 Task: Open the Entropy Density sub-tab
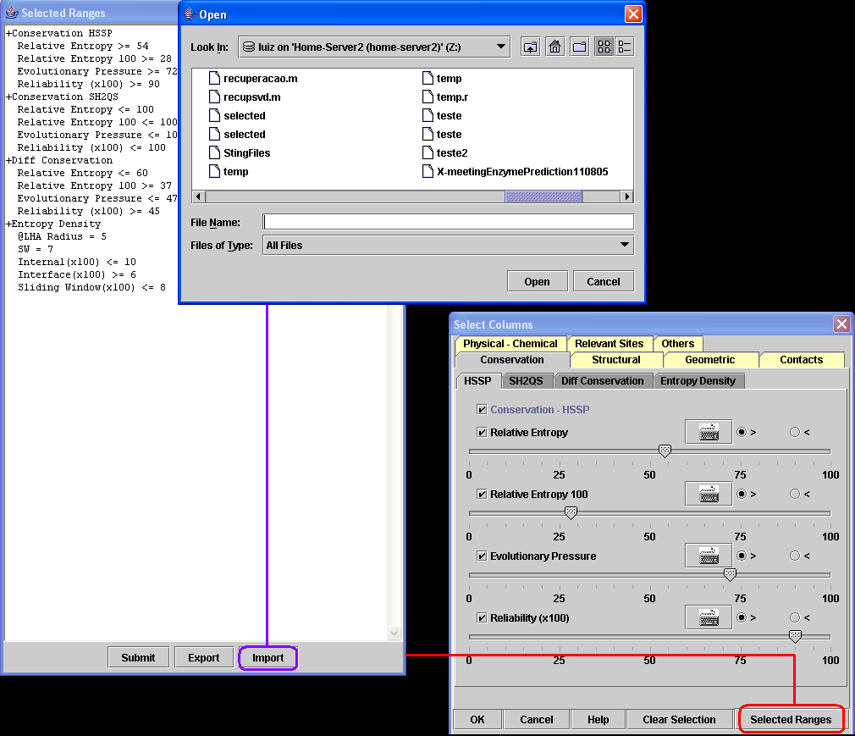pyautogui.click(x=698, y=381)
